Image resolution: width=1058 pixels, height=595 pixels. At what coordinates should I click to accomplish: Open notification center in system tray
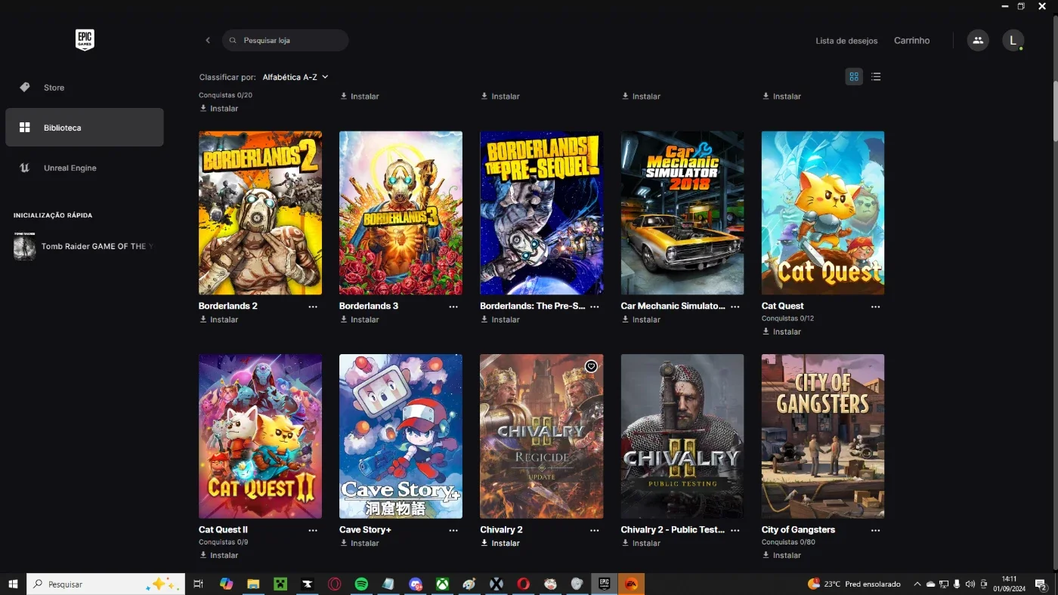[1040, 584]
